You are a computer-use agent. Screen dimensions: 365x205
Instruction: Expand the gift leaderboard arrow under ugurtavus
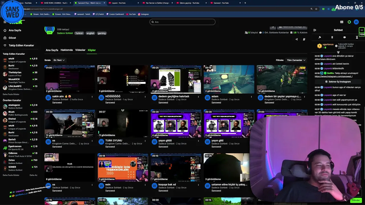338,52
